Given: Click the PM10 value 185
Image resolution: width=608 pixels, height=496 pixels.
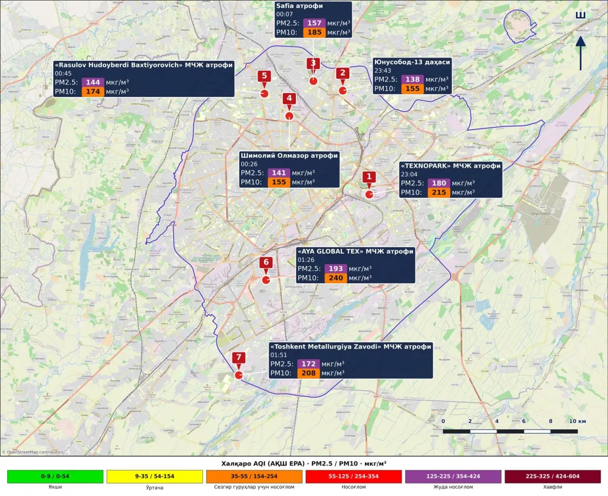Looking at the screenshot, I should tap(314, 32).
